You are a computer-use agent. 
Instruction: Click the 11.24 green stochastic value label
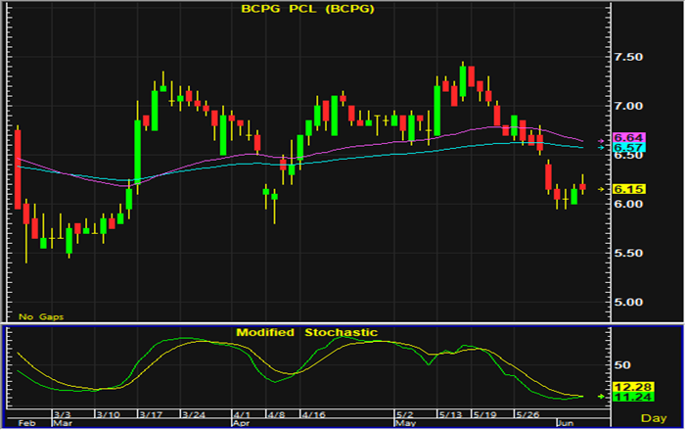[x=633, y=397]
